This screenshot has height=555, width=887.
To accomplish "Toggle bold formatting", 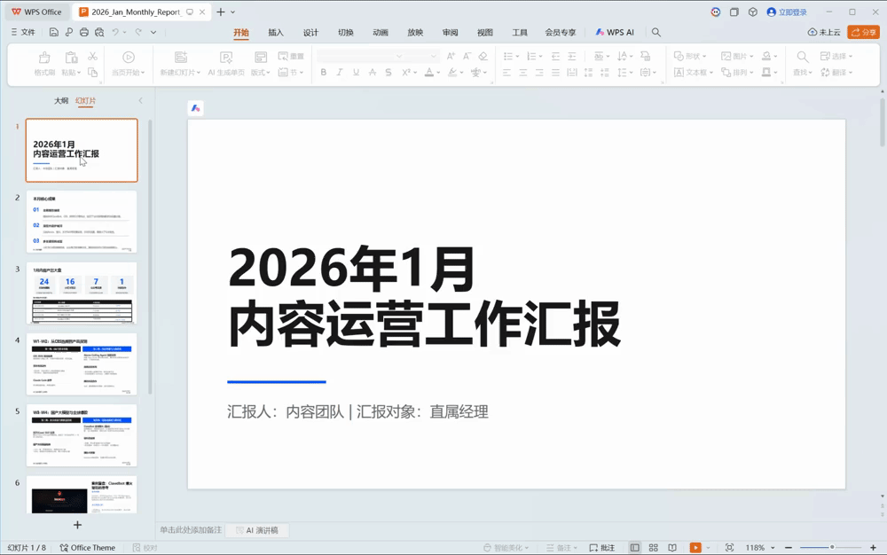I will tap(323, 73).
